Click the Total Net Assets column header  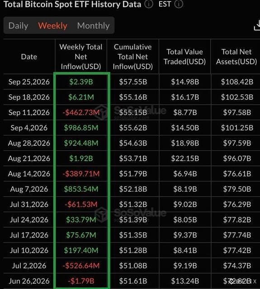point(236,57)
